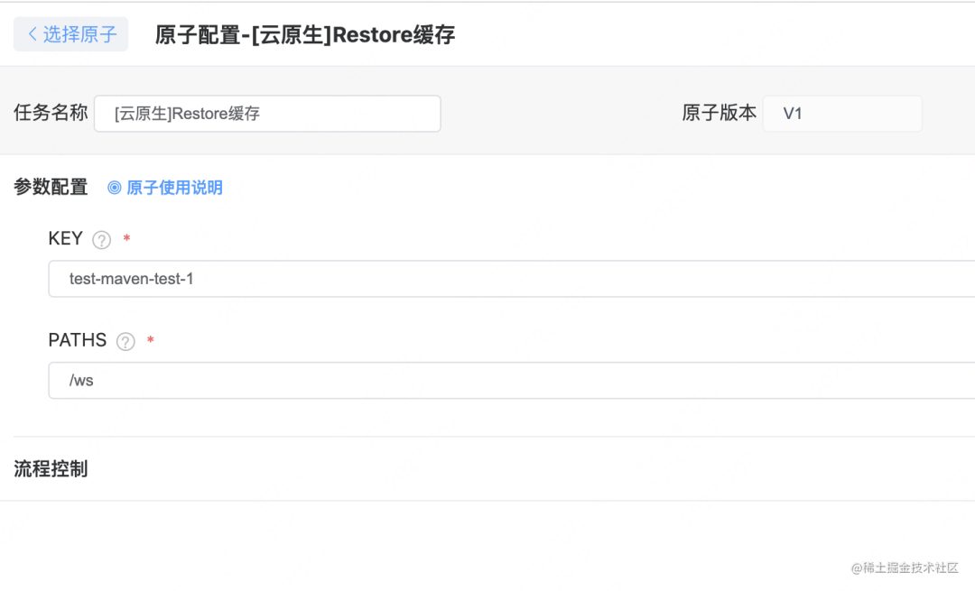The width and height of the screenshot is (975, 591).
Task: Click the red asterisk beside KEY
Action: pyautogui.click(x=125, y=236)
